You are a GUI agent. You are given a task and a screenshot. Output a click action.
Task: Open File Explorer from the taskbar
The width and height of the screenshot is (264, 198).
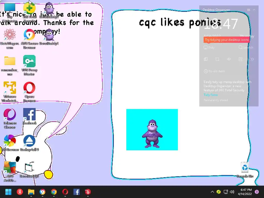(31, 192)
